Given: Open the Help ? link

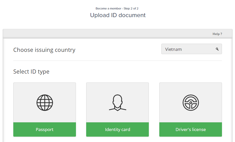Looking at the screenshot, I should [x=217, y=34].
